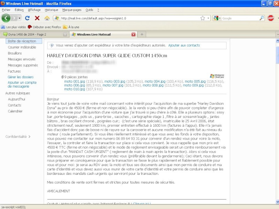Click the paperclip attachments icon
The height and width of the screenshot is (209, 279).
[62, 77]
